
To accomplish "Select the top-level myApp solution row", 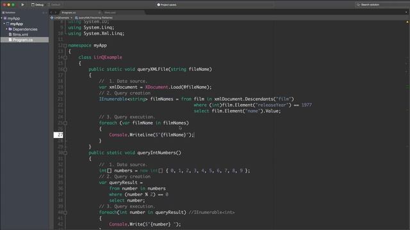I will (x=24, y=19).
